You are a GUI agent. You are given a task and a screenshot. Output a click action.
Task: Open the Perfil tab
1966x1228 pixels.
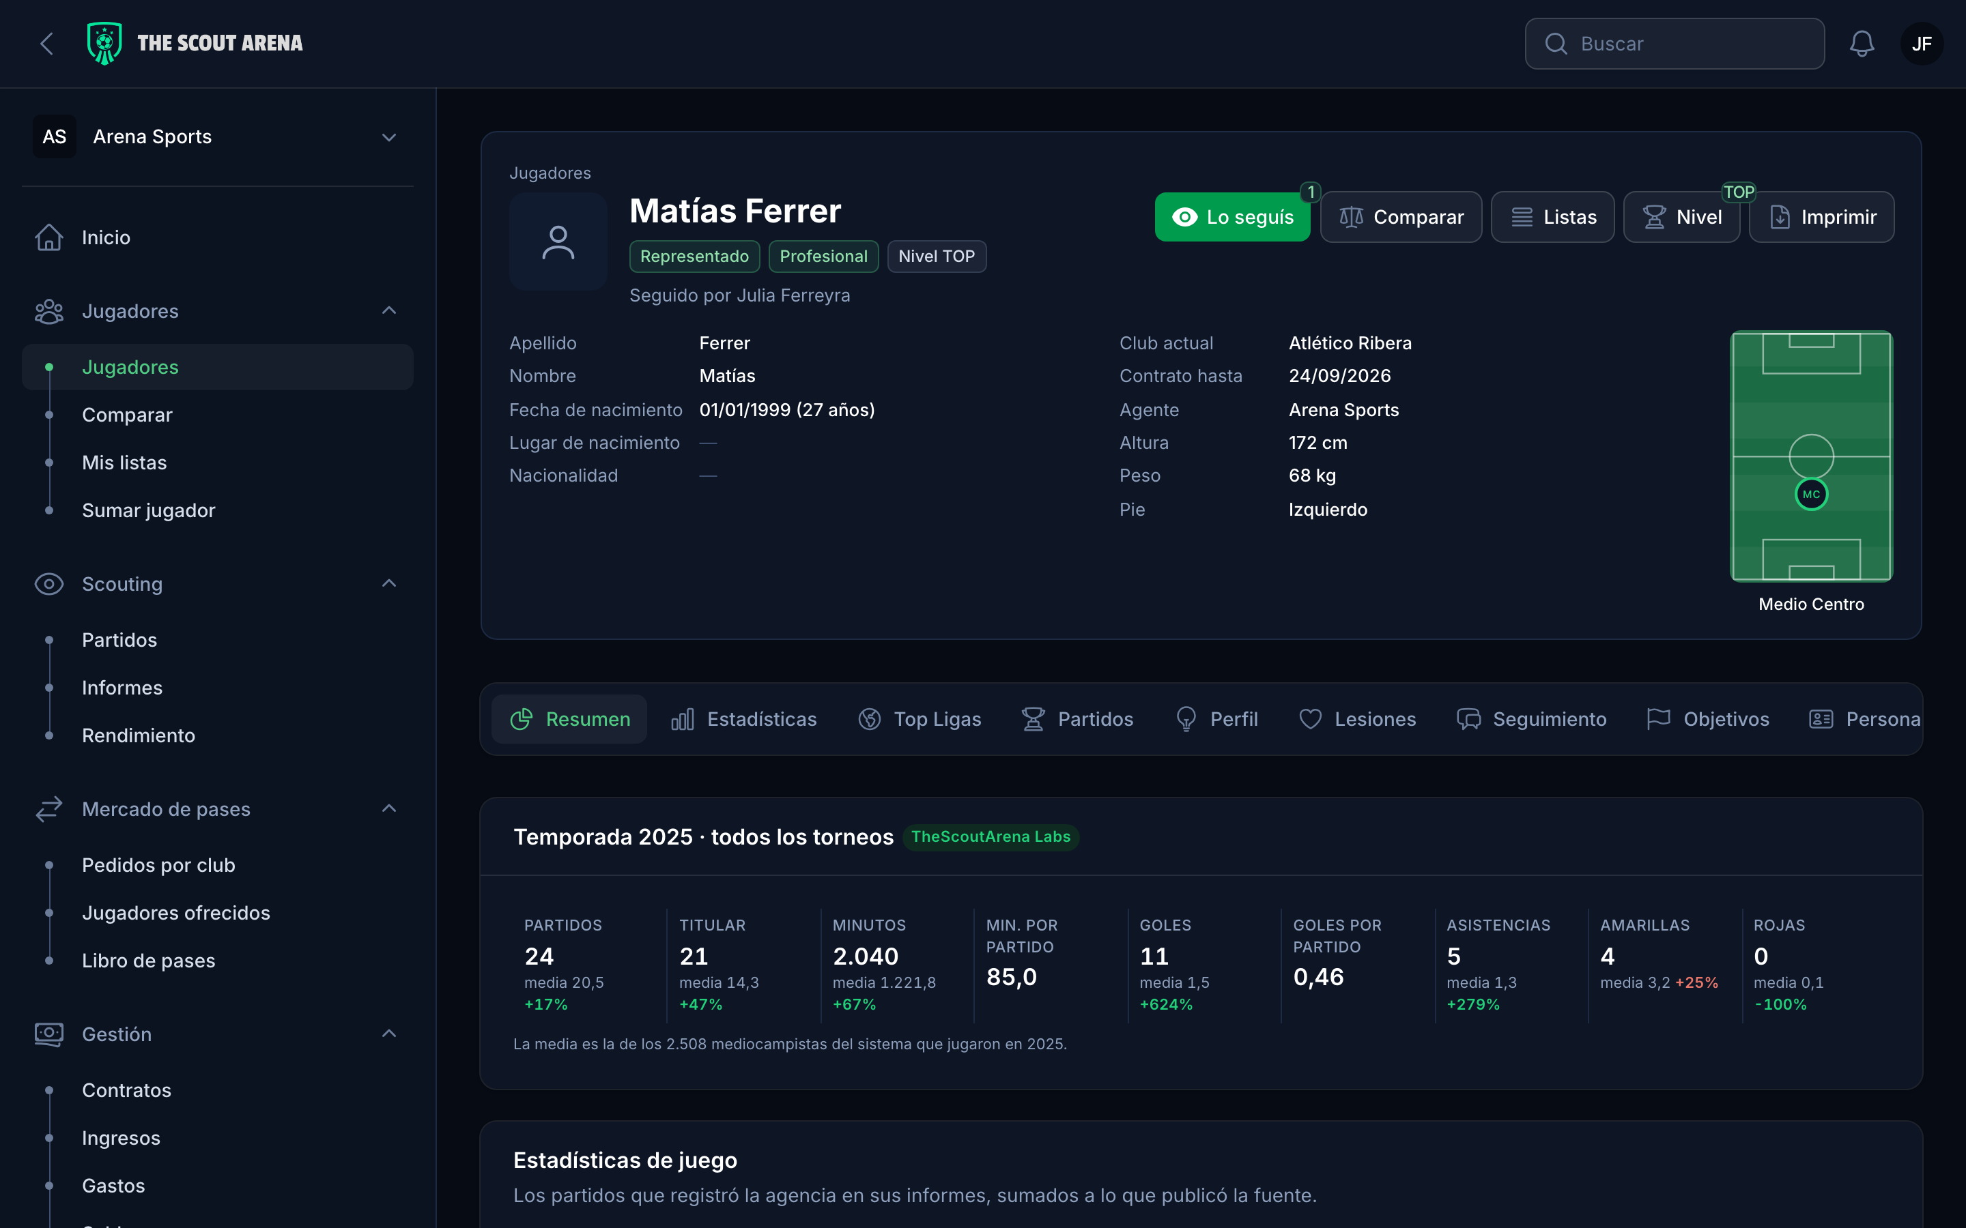pyautogui.click(x=1217, y=720)
